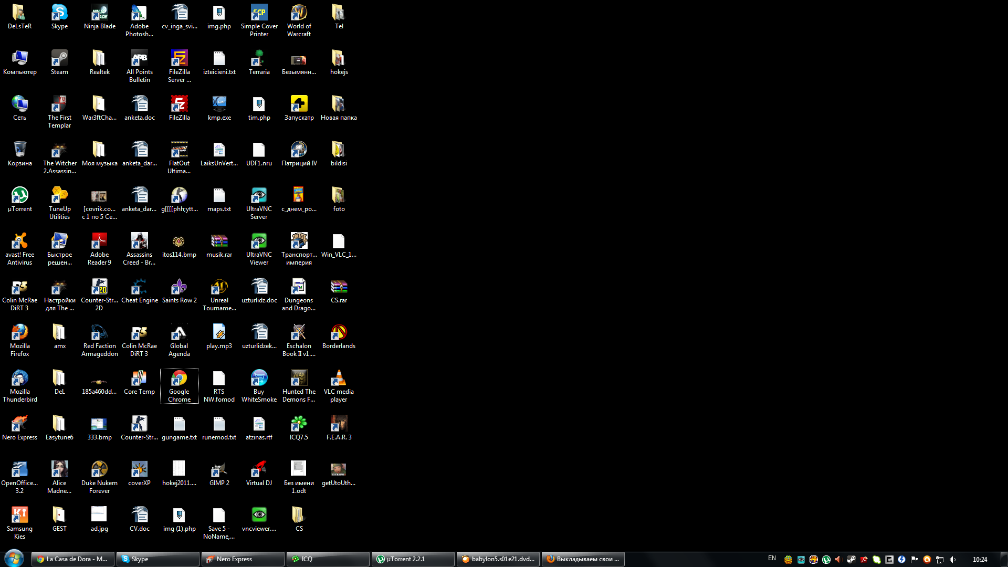Click the taskbar clock showing 10:24

[980, 560]
